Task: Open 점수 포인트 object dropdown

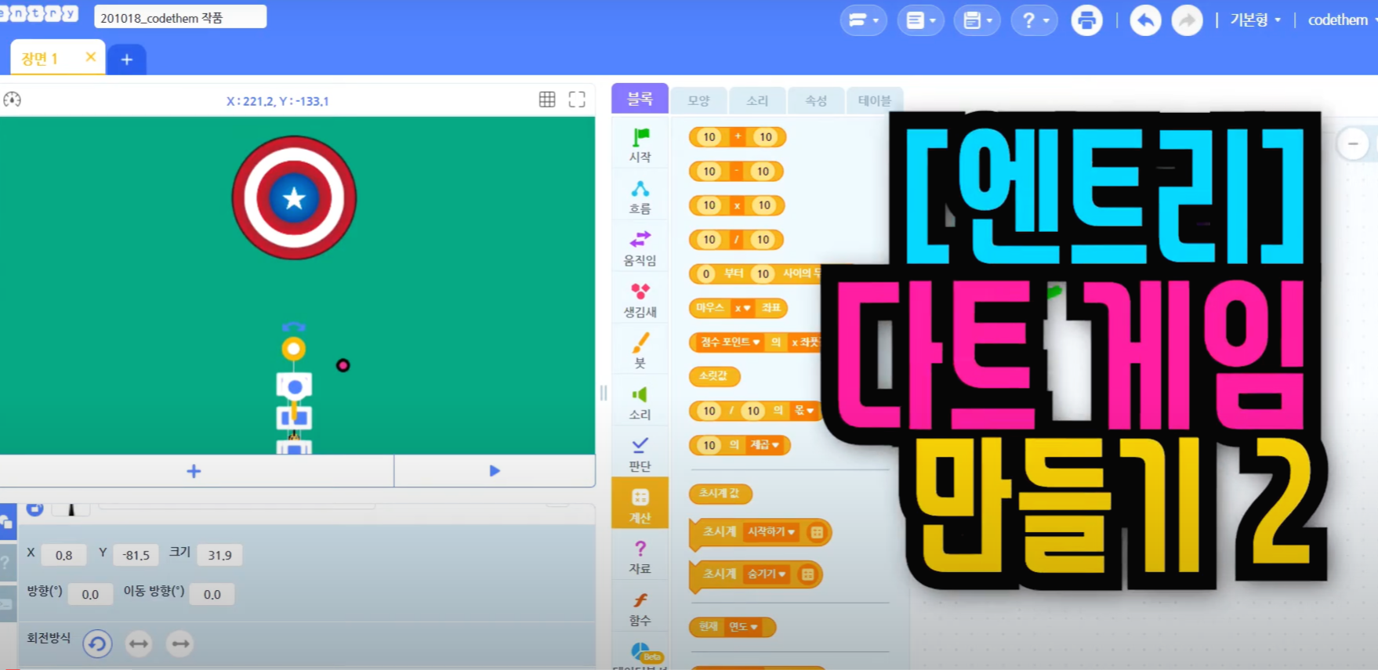Action: 730,342
